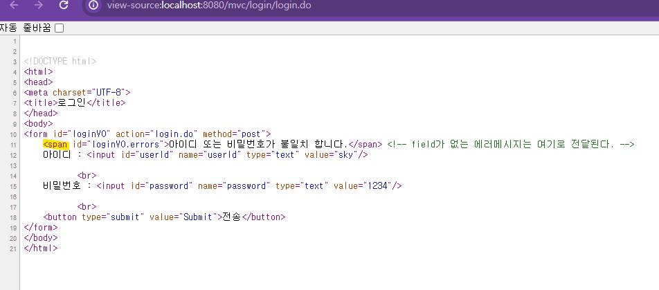Click the </head> closing tag on line 8

pyautogui.click(x=41, y=113)
